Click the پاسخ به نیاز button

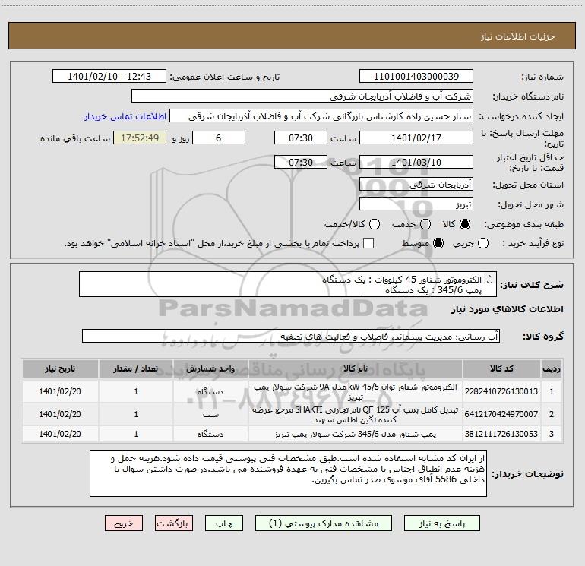441,523
